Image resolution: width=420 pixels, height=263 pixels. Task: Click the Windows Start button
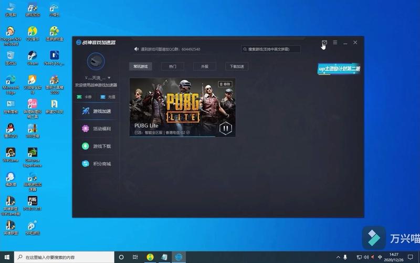pos(7,257)
